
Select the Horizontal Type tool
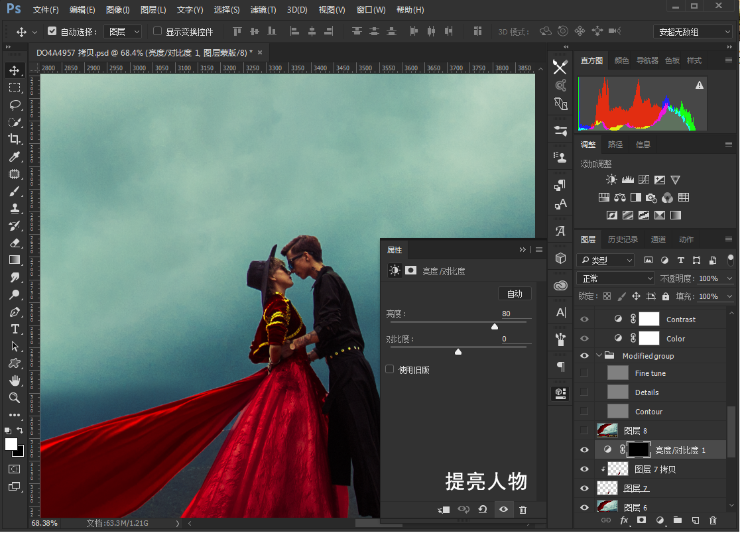(x=15, y=329)
